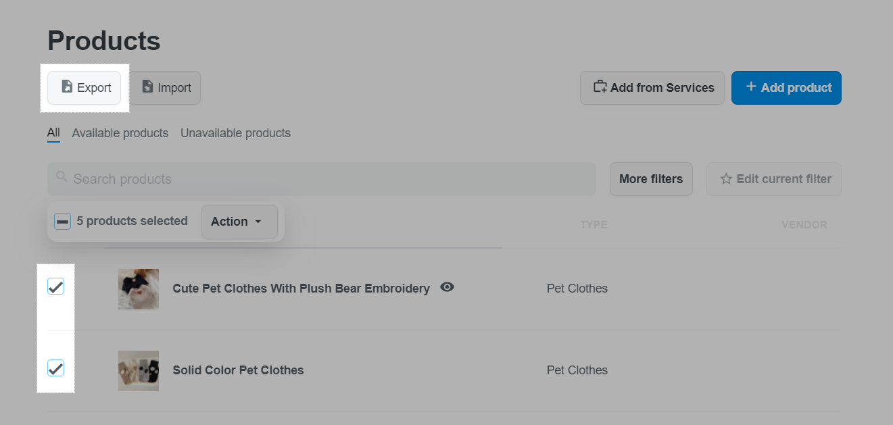The image size is (893, 425).
Task: Uncheck the Solid Color Pet Clothes checkbox
Action: tap(56, 368)
